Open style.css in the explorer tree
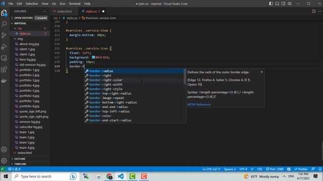The width and height of the screenshot is (323, 181). click(29, 34)
